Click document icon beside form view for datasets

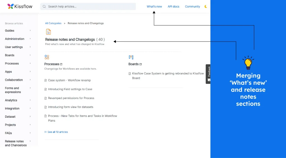tap(46, 107)
